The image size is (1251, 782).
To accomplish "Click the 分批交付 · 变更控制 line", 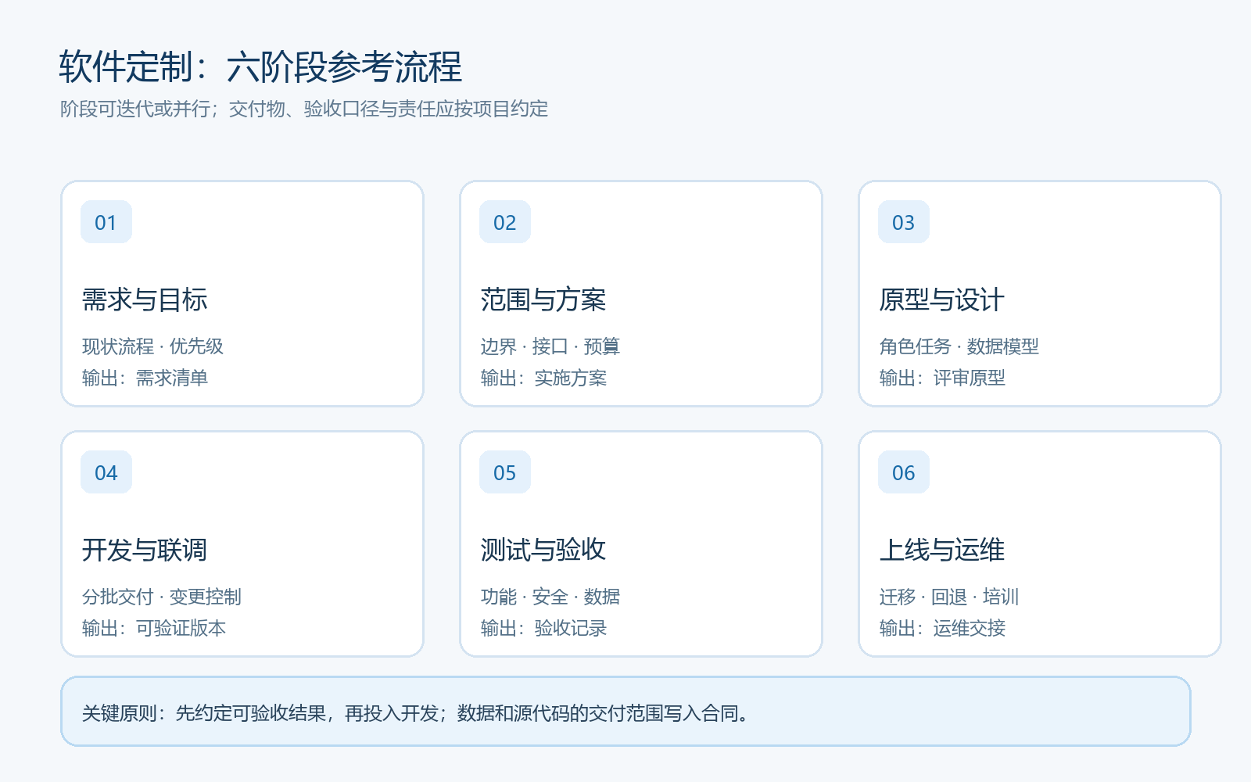I will (162, 597).
